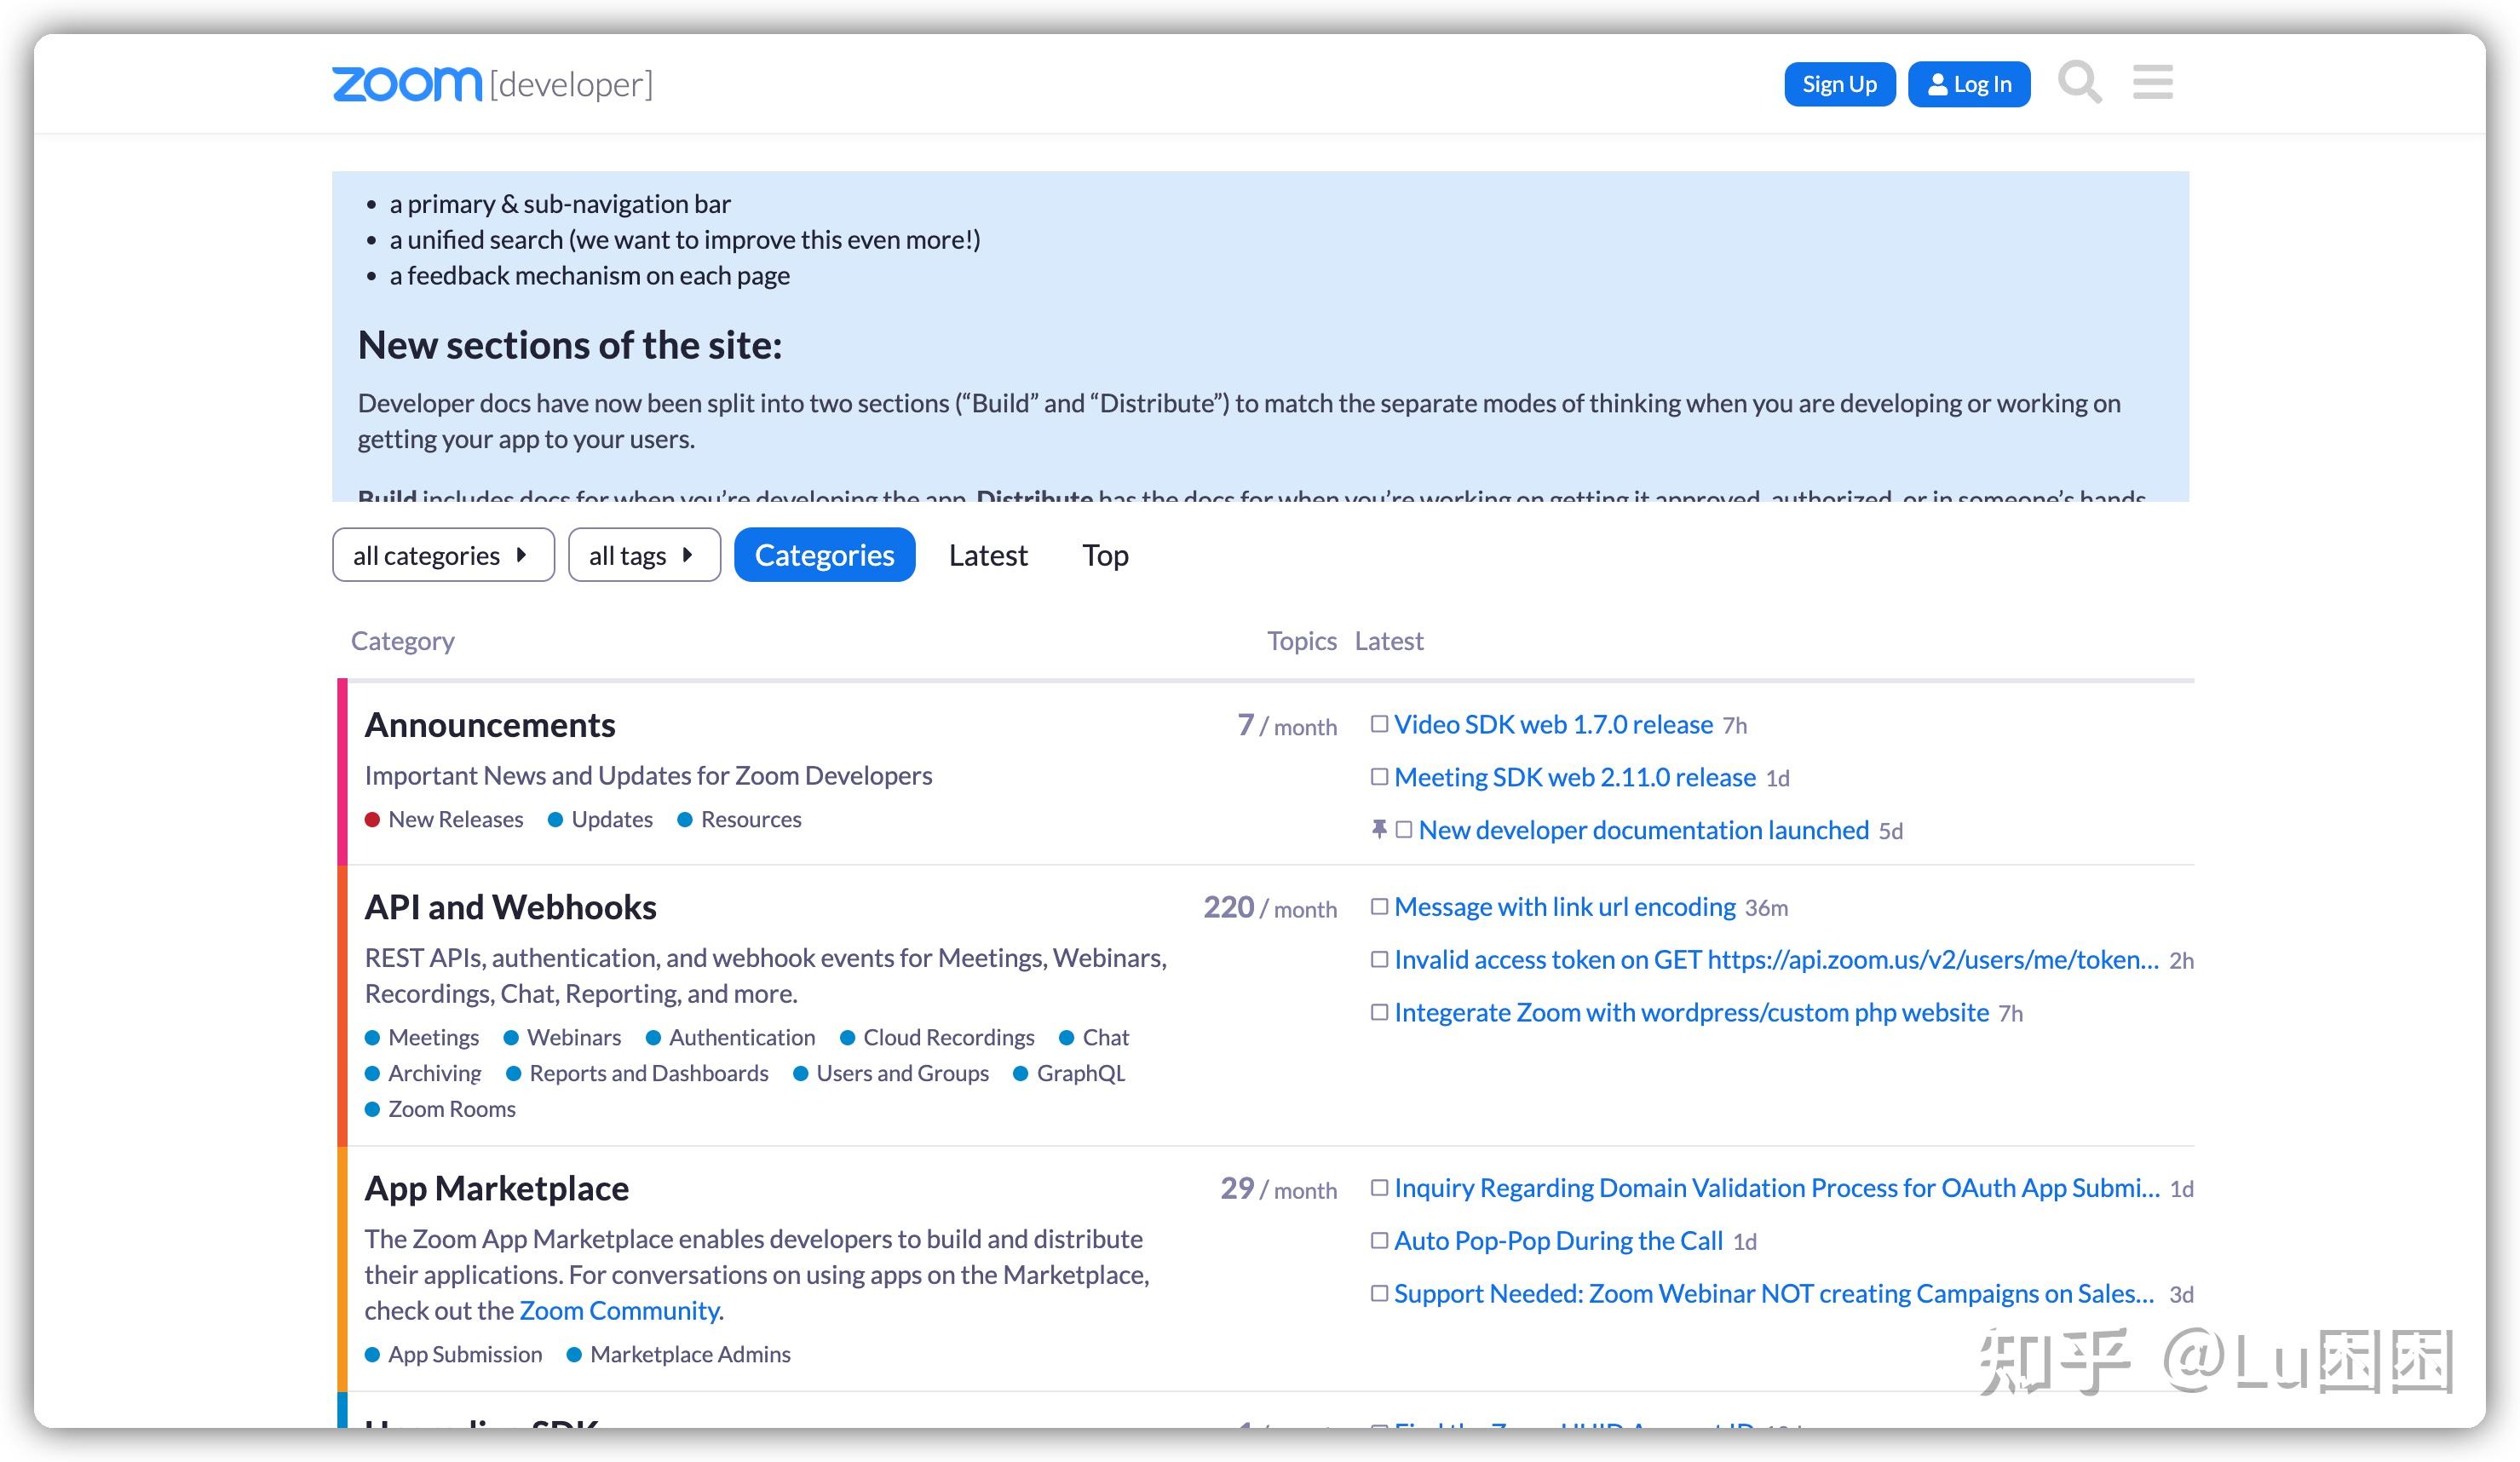
Task: Select the Latest tab
Action: pos(987,555)
